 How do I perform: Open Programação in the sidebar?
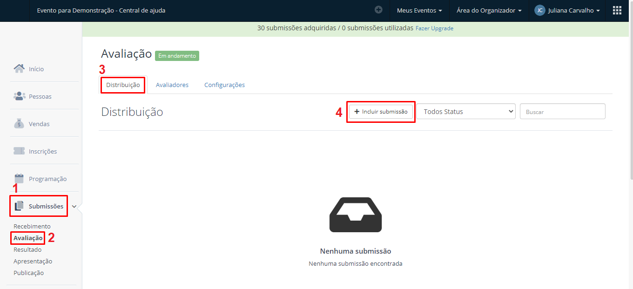pos(47,179)
